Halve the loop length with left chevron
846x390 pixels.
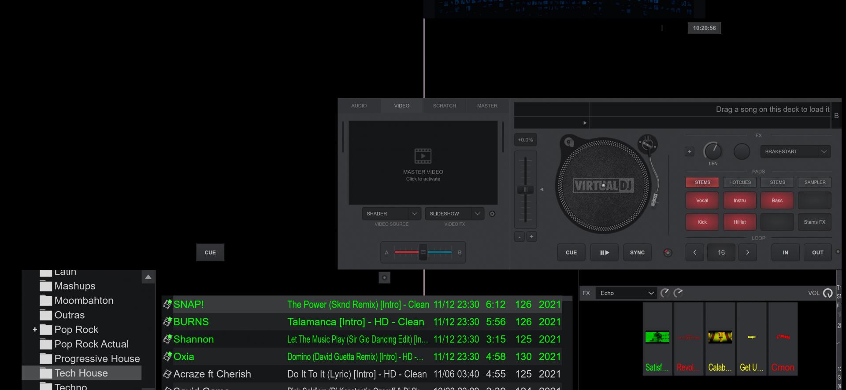(694, 253)
